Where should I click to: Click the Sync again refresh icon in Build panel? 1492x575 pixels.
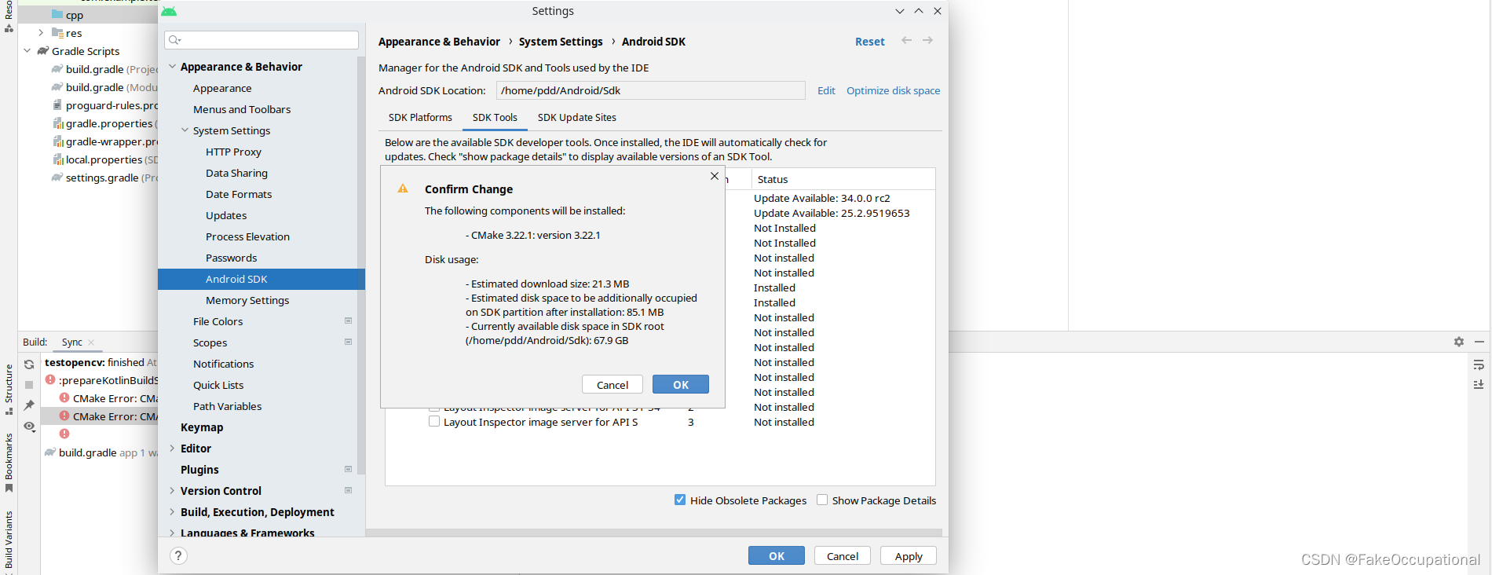click(29, 364)
